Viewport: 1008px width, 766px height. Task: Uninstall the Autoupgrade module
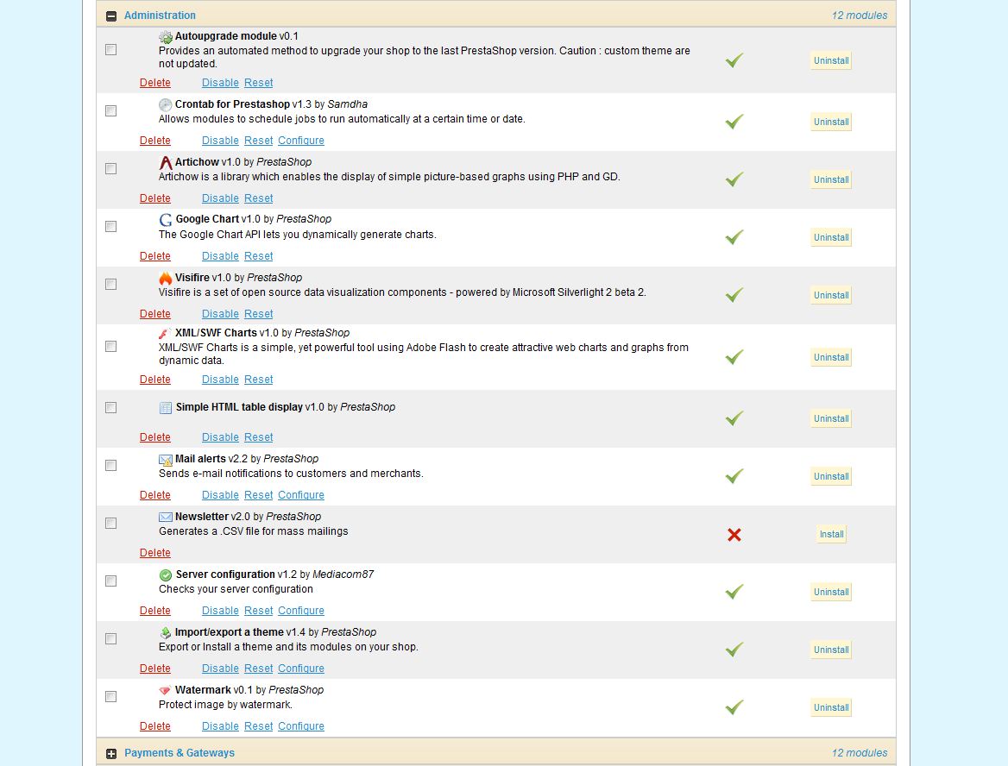click(x=831, y=60)
